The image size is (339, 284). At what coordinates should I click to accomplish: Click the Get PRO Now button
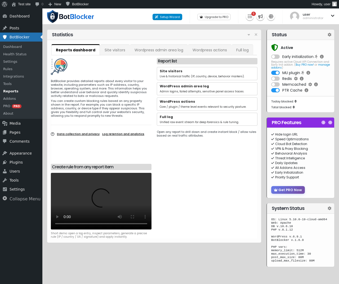(x=288, y=190)
